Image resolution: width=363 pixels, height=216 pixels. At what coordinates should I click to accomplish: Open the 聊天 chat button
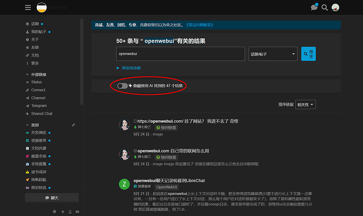[52, 198]
